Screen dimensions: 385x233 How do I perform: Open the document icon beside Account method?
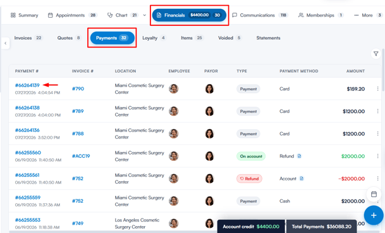point(302,179)
